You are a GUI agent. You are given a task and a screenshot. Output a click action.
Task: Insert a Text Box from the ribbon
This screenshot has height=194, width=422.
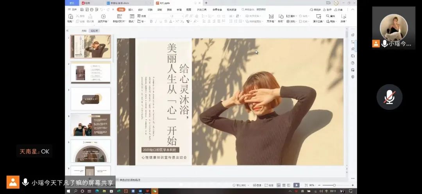[271, 16]
